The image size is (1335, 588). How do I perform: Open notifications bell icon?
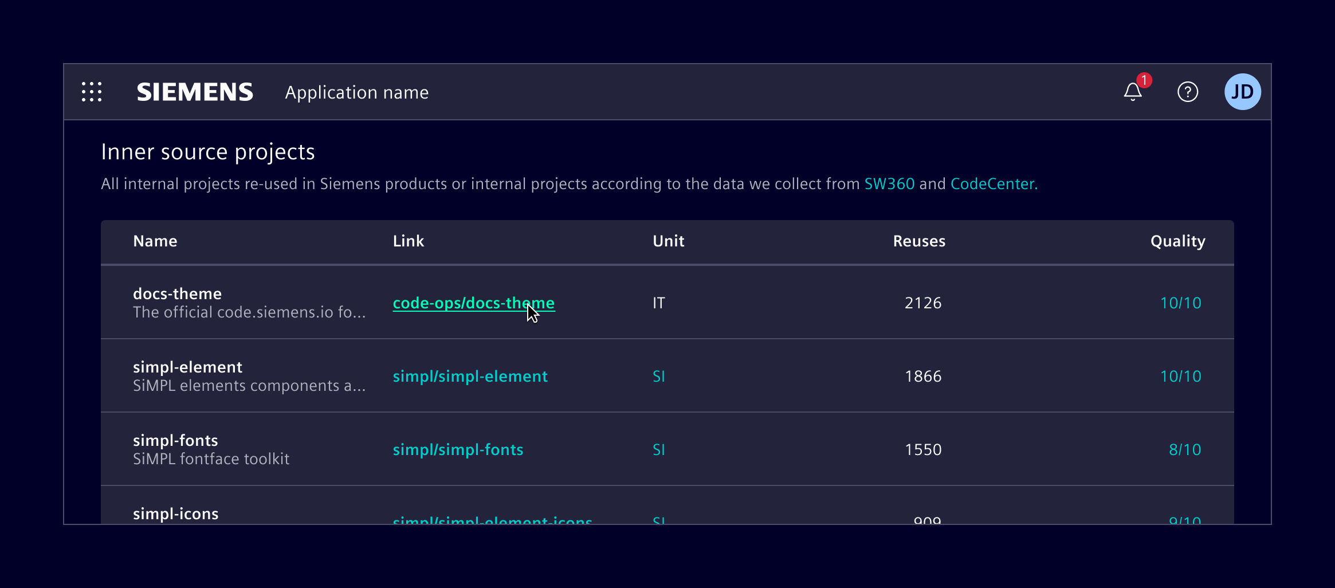(x=1133, y=92)
